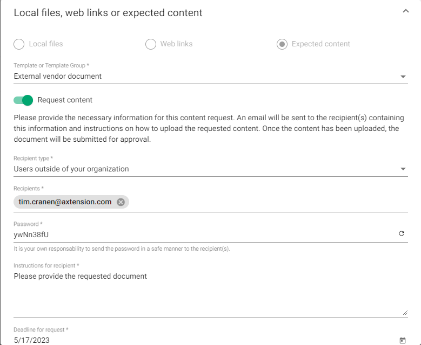The height and width of the screenshot is (345, 421).
Task: Remove tim.cranen@axtension.com recipient chip
Action: tap(121, 202)
